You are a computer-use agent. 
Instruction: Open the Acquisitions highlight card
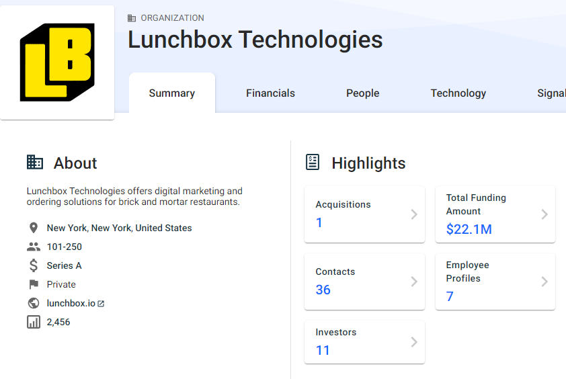click(364, 214)
